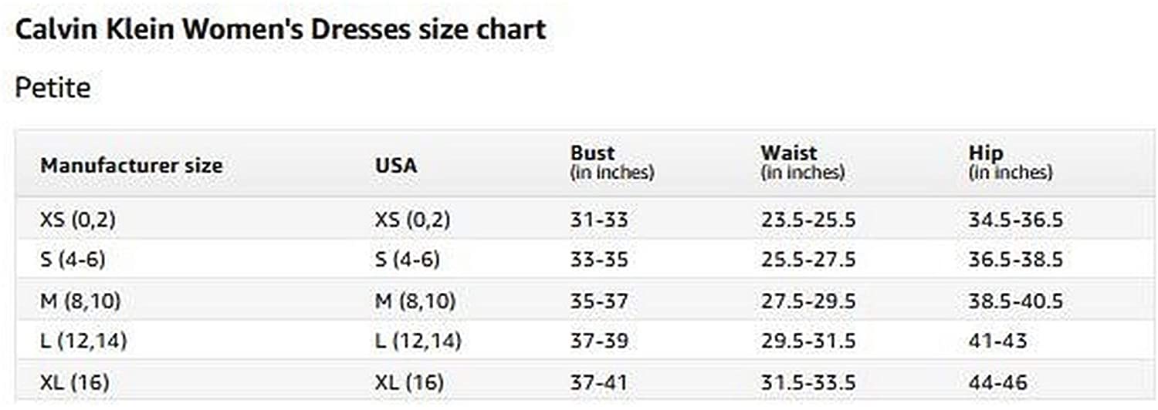Screen dimensions: 1158x410
Task: Click the "Calvin Klein Women's Dresses size chart" title
Action: 281,30
